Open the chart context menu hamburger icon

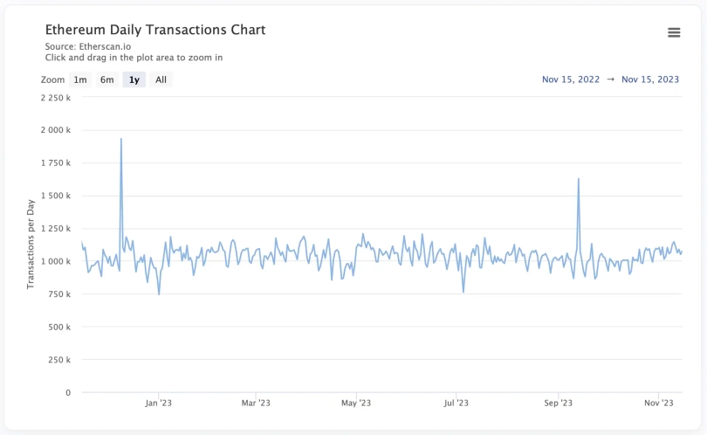click(674, 32)
